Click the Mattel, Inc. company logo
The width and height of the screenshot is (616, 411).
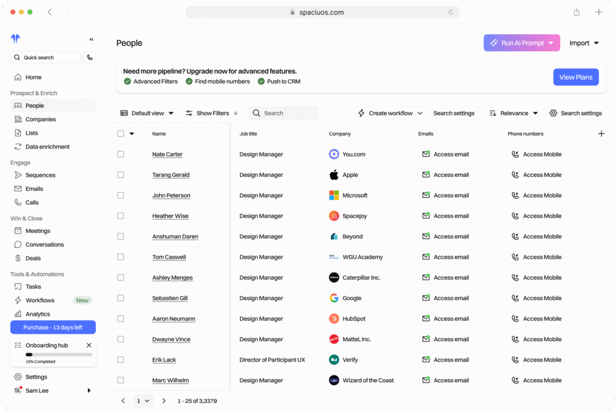point(334,339)
